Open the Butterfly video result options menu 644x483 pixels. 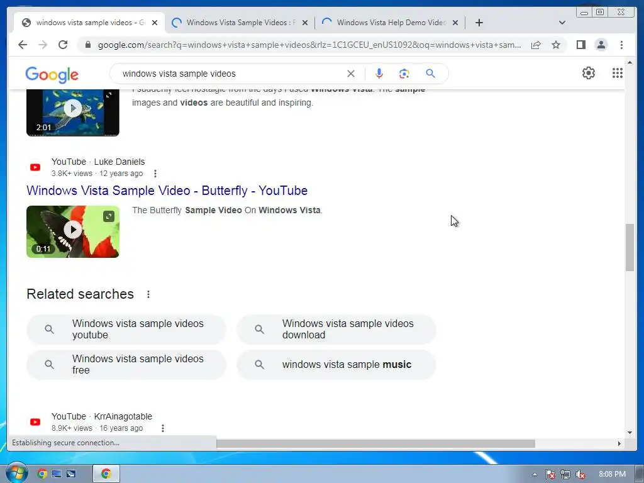click(x=155, y=174)
